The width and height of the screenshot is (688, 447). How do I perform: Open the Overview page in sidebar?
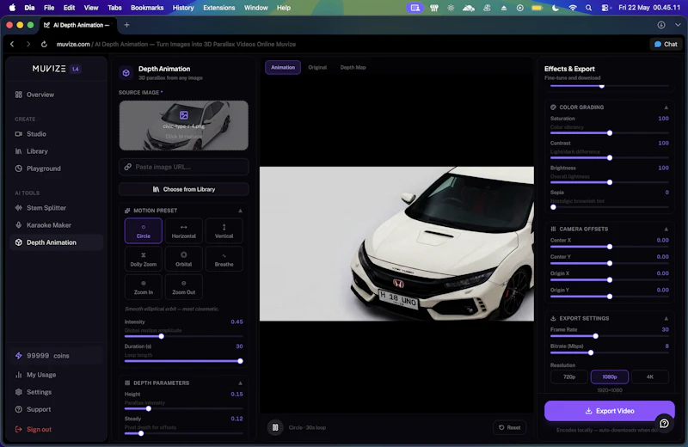[x=56, y=95]
